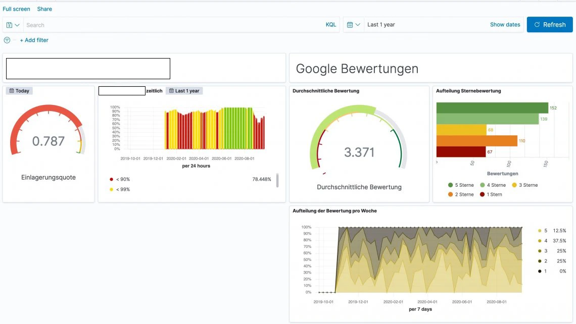Toggle series 3 in weekly legend
576x324 pixels.
543,251
